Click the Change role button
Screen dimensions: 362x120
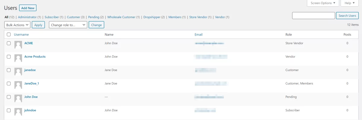click(96, 25)
